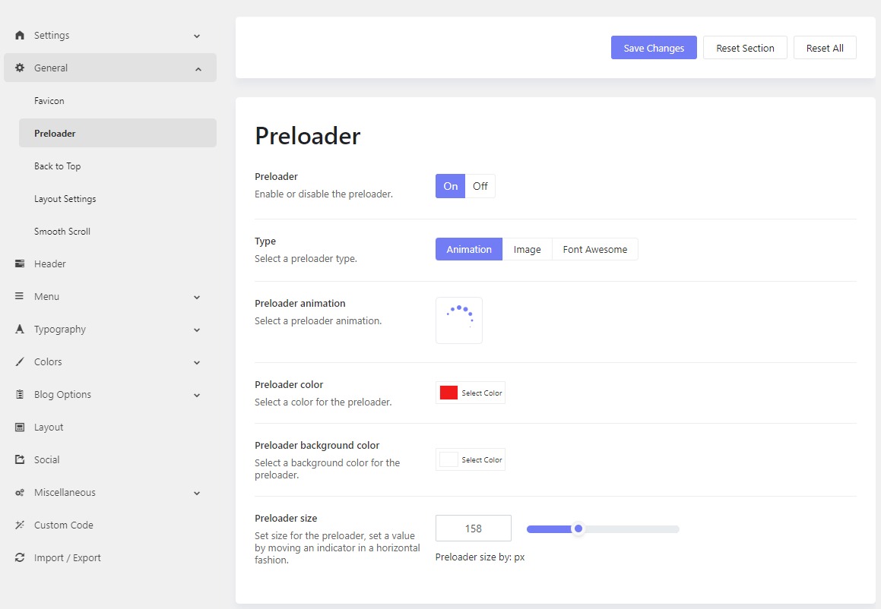Click the Typography letter icon
This screenshot has height=609, width=881.
point(20,329)
